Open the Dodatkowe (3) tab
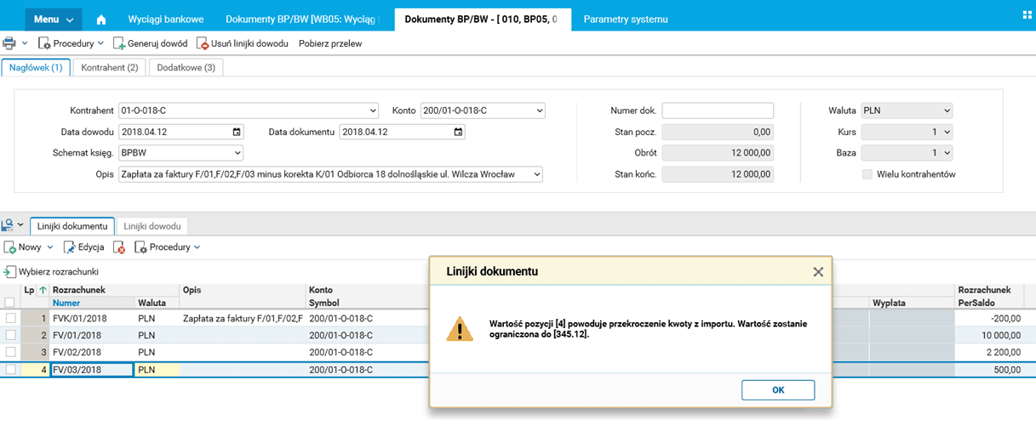This screenshot has height=425, width=1036. click(186, 67)
